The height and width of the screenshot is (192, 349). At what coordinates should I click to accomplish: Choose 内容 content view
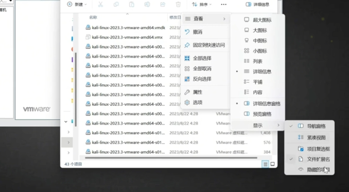(258, 92)
